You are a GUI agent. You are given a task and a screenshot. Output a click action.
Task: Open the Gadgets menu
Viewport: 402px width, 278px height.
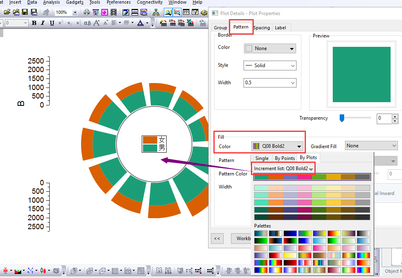(x=75, y=2)
